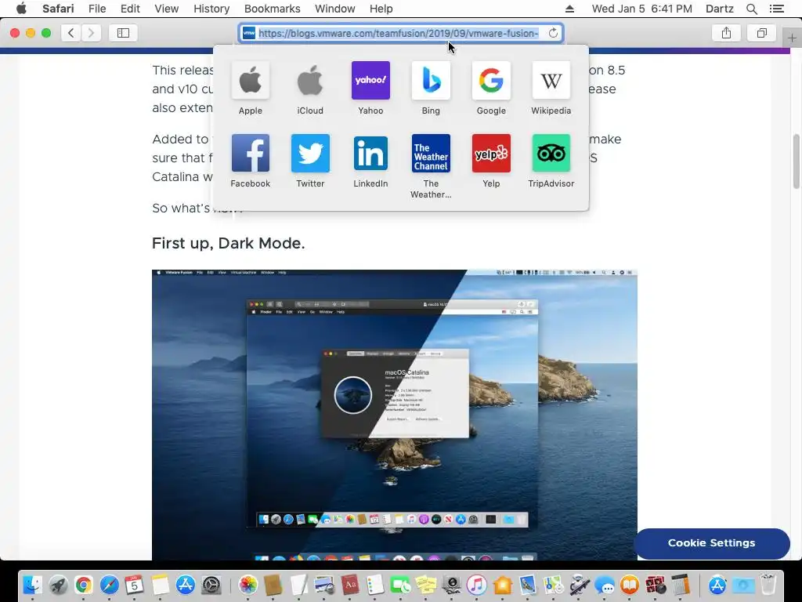Open the Apple menu
This screenshot has width=802, height=602.
pos(21,9)
